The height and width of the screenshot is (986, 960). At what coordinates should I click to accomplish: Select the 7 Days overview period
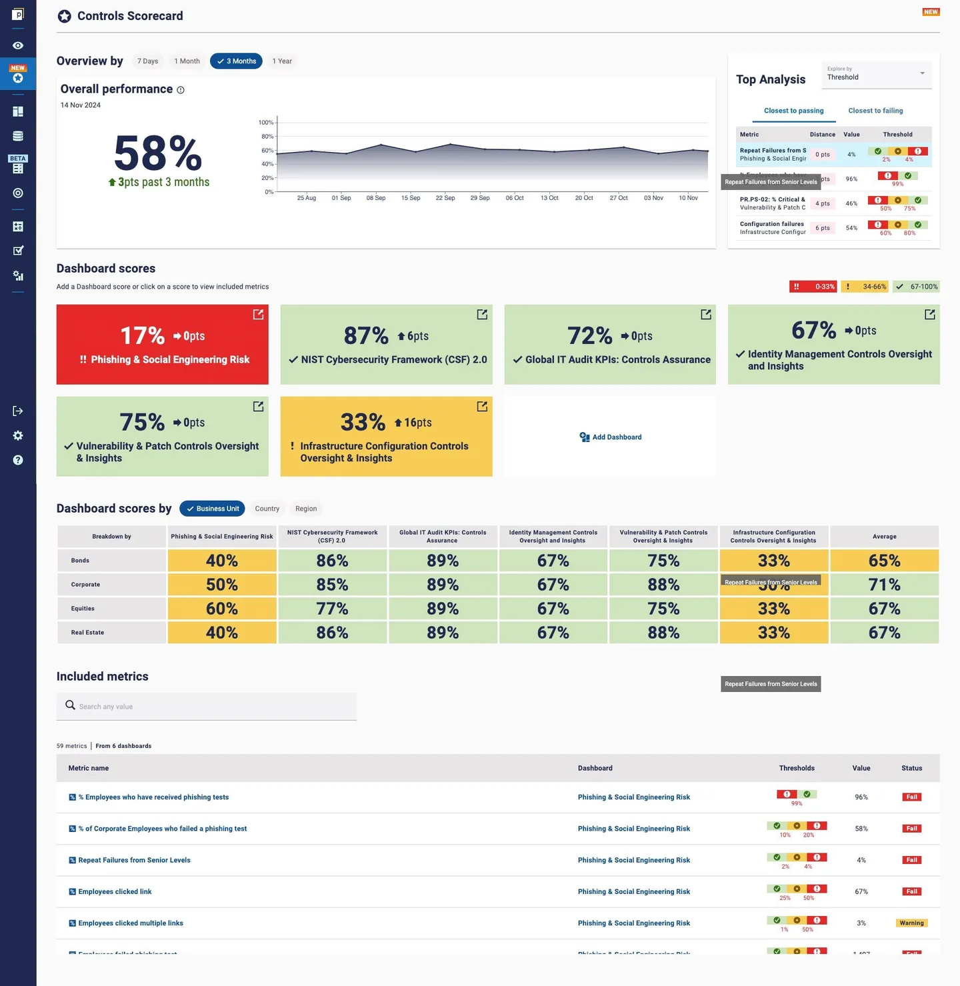(x=148, y=61)
